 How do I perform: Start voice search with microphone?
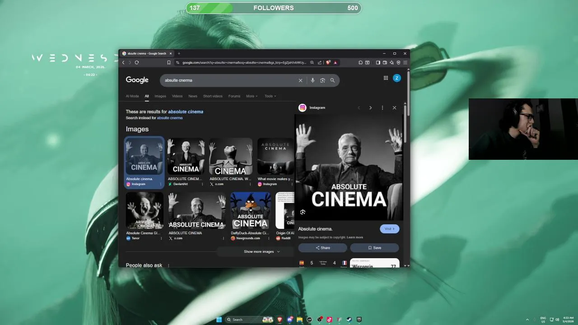pos(312,80)
